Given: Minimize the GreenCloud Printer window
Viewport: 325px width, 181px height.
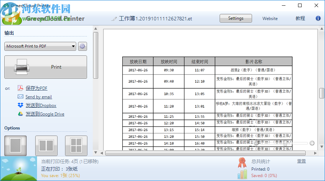Looking at the screenshot, I should click(284, 5).
